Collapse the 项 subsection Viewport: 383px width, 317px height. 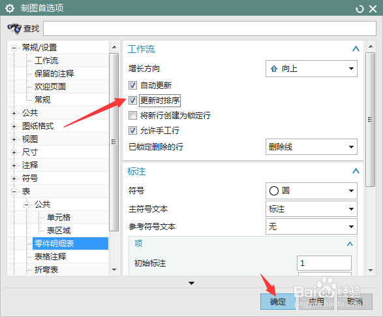coord(350,244)
